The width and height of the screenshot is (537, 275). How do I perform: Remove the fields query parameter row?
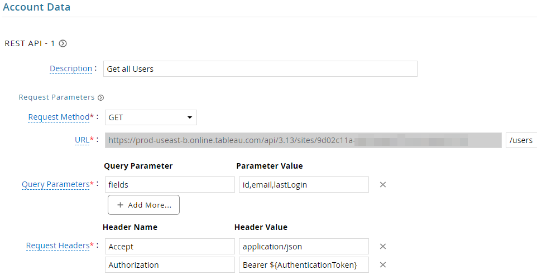(383, 184)
